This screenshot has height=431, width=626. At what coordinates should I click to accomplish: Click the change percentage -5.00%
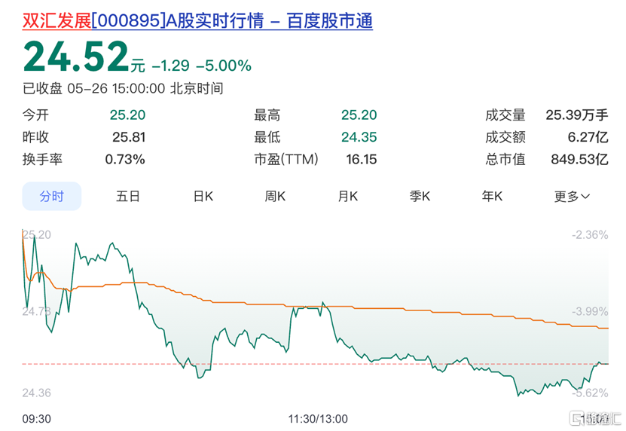224,66
